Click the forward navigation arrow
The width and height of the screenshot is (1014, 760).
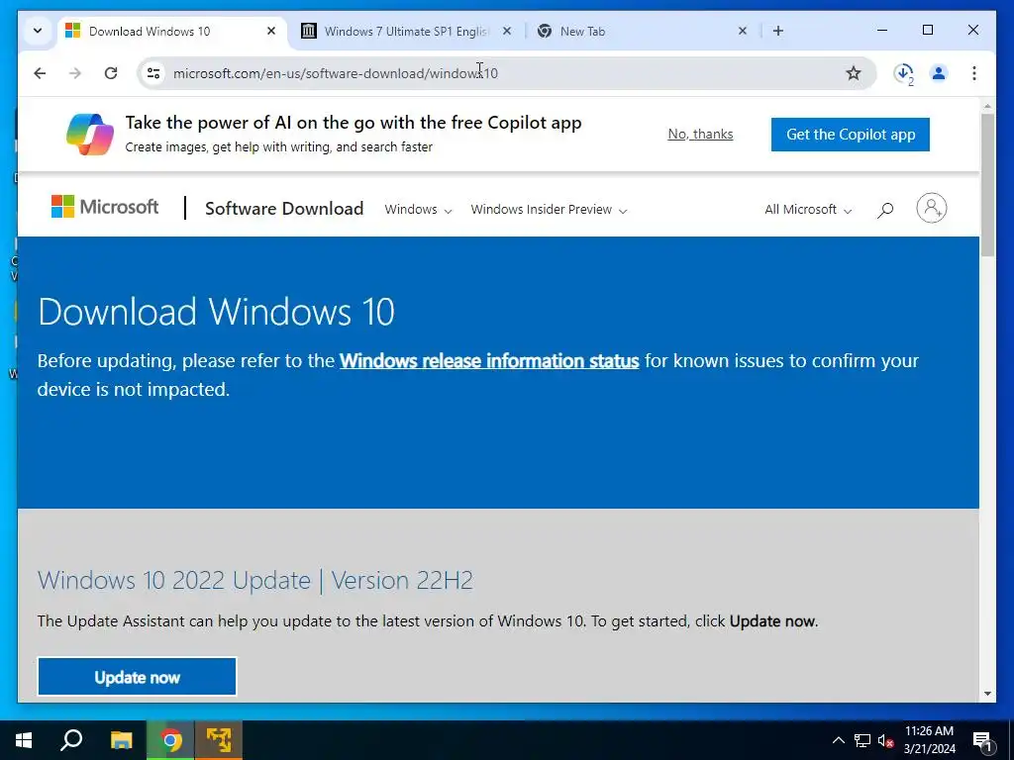pos(75,73)
